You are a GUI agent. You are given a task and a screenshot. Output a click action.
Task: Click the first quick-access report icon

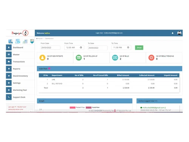click(x=11, y=41)
